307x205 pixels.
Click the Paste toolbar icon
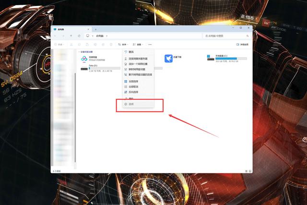click(x=87, y=45)
